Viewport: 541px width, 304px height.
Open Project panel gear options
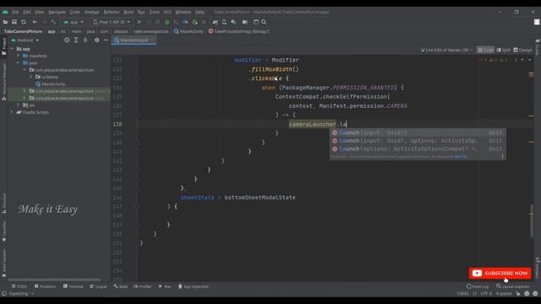pyautogui.click(x=96, y=40)
